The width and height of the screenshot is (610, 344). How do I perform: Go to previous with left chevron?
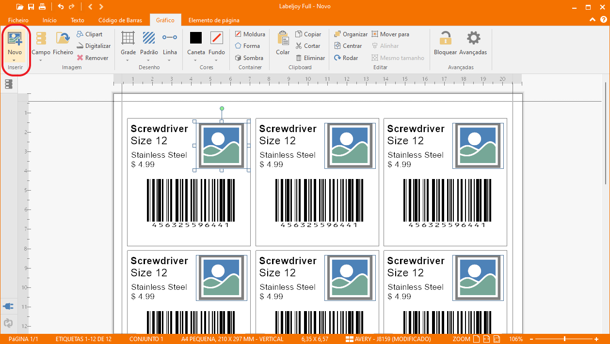(x=91, y=7)
